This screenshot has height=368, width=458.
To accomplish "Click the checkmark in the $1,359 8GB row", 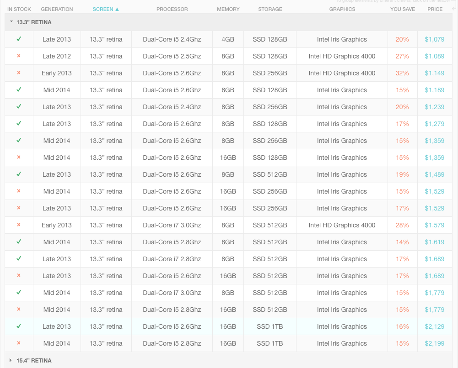I will point(19,141).
